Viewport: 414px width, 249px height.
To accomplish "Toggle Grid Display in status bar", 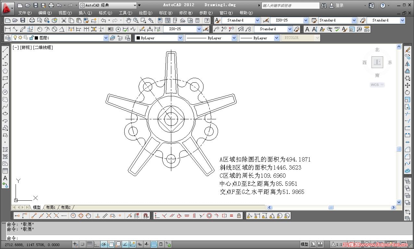I will tap(90, 244).
